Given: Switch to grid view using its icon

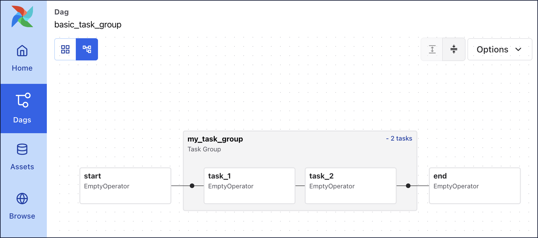Looking at the screenshot, I should 65,49.
